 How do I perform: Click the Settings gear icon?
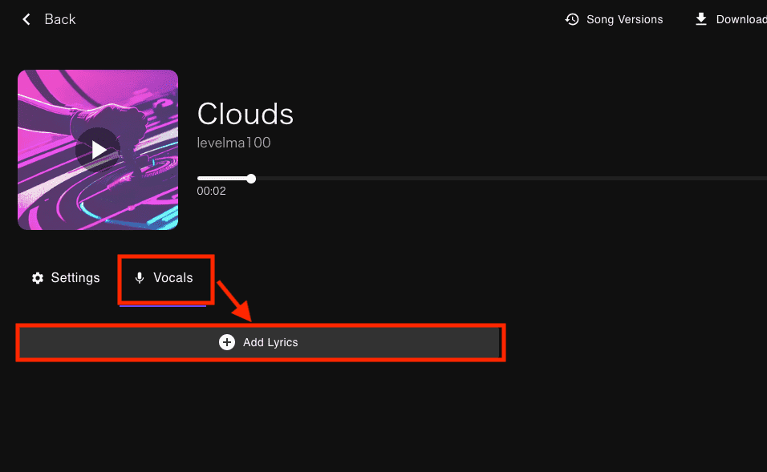coord(38,278)
